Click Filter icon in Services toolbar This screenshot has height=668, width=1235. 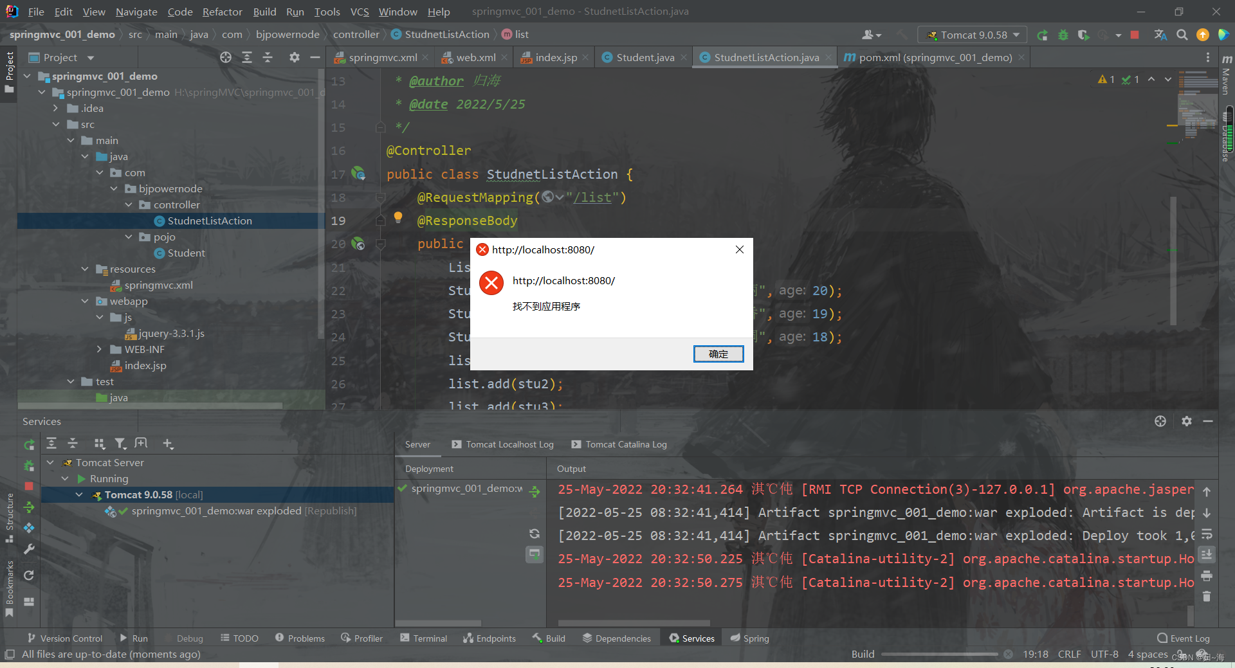pyautogui.click(x=120, y=444)
